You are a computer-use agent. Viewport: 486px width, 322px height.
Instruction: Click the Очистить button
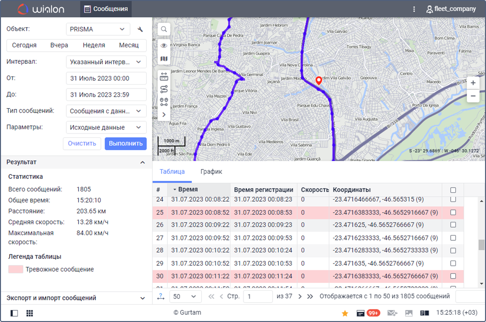(x=82, y=144)
